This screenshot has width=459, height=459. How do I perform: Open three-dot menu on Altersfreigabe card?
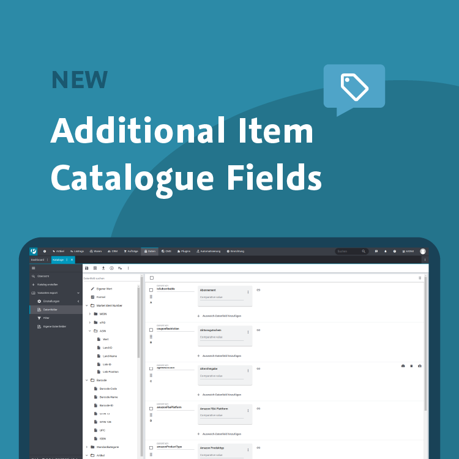click(248, 371)
